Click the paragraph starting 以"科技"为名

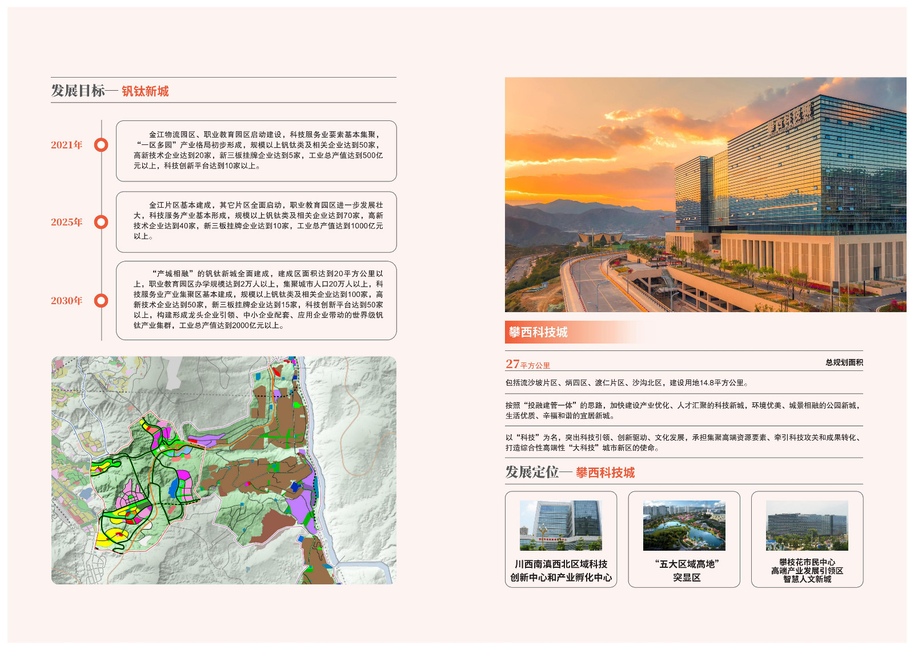(x=684, y=442)
